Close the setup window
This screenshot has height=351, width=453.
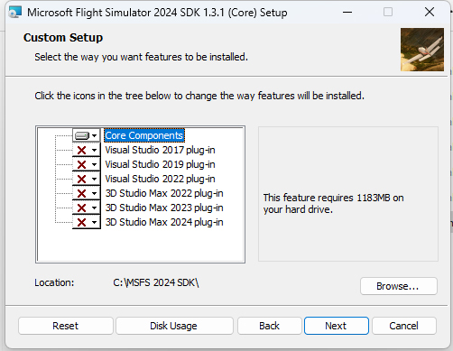(x=430, y=13)
